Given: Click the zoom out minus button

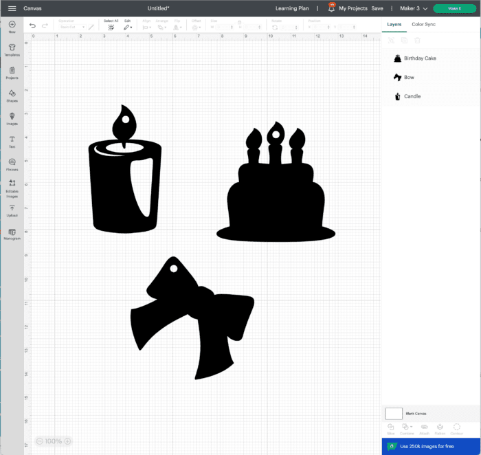Looking at the screenshot, I should (x=41, y=441).
